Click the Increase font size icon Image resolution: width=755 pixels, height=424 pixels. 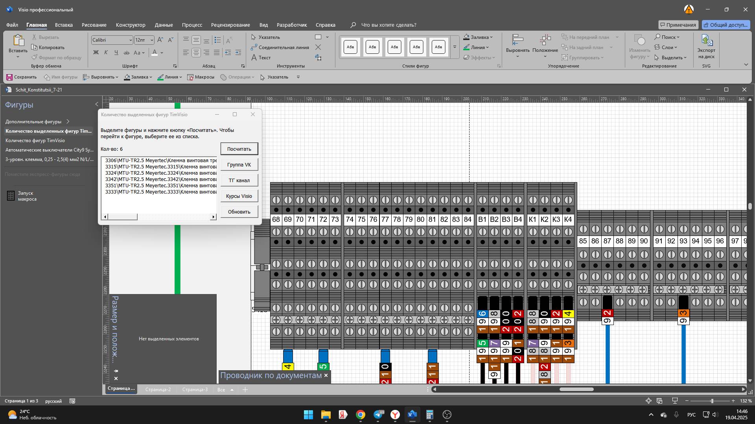(x=160, y=40)
